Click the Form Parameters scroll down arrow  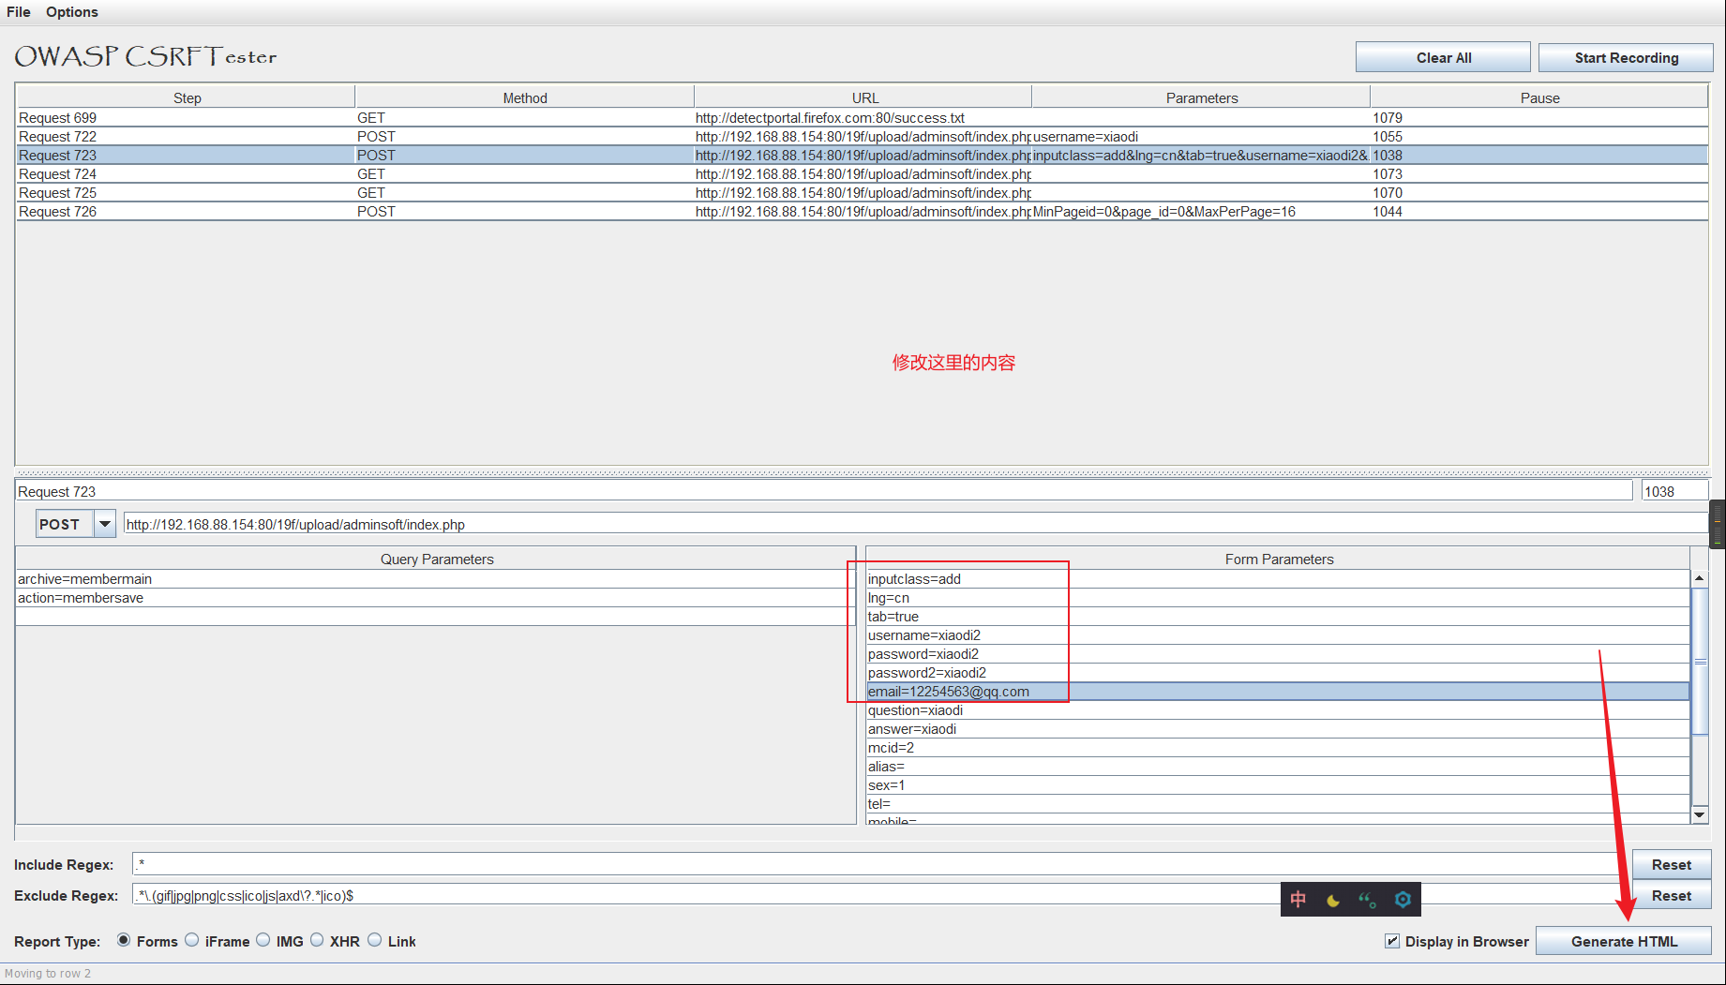[1699, 814]
